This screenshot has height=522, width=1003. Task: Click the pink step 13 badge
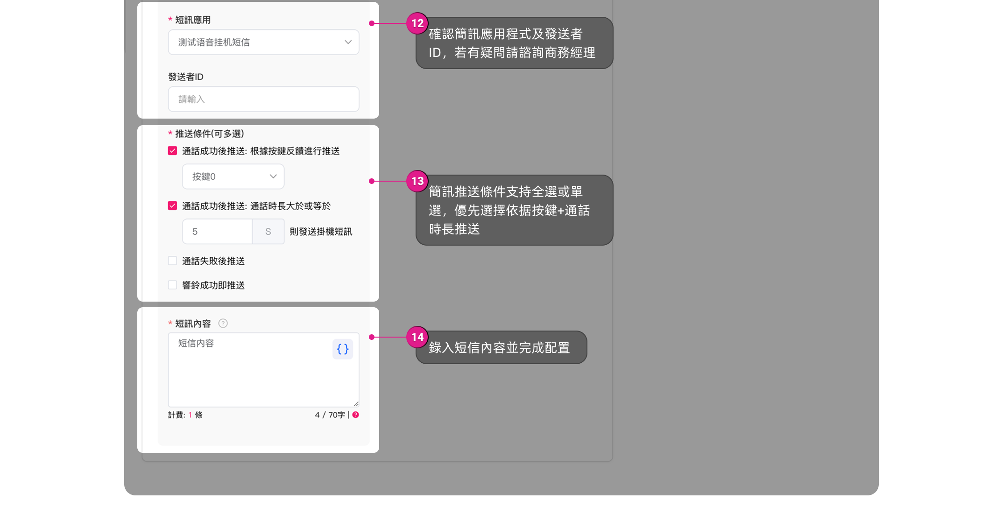417,181
